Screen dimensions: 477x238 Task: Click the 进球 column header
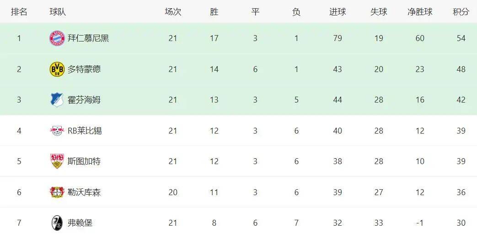338,12
